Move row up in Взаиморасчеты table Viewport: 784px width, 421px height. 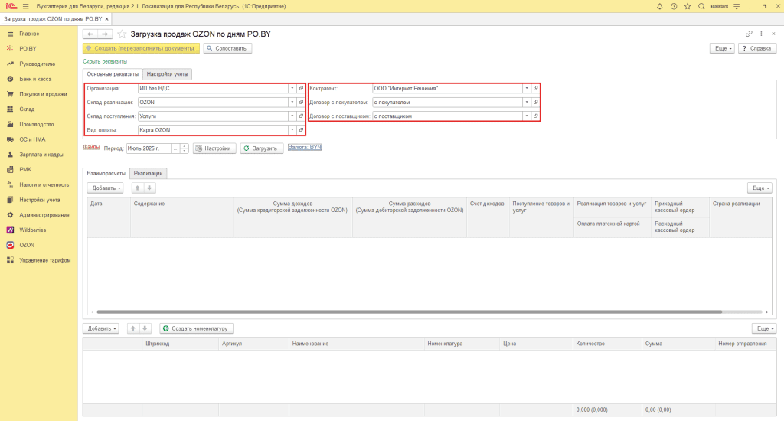(138, 188)
